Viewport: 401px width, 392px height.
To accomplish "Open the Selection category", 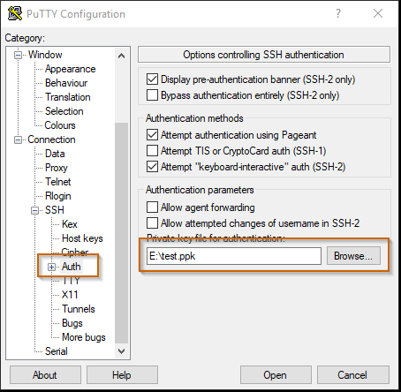I will [64, 111].
